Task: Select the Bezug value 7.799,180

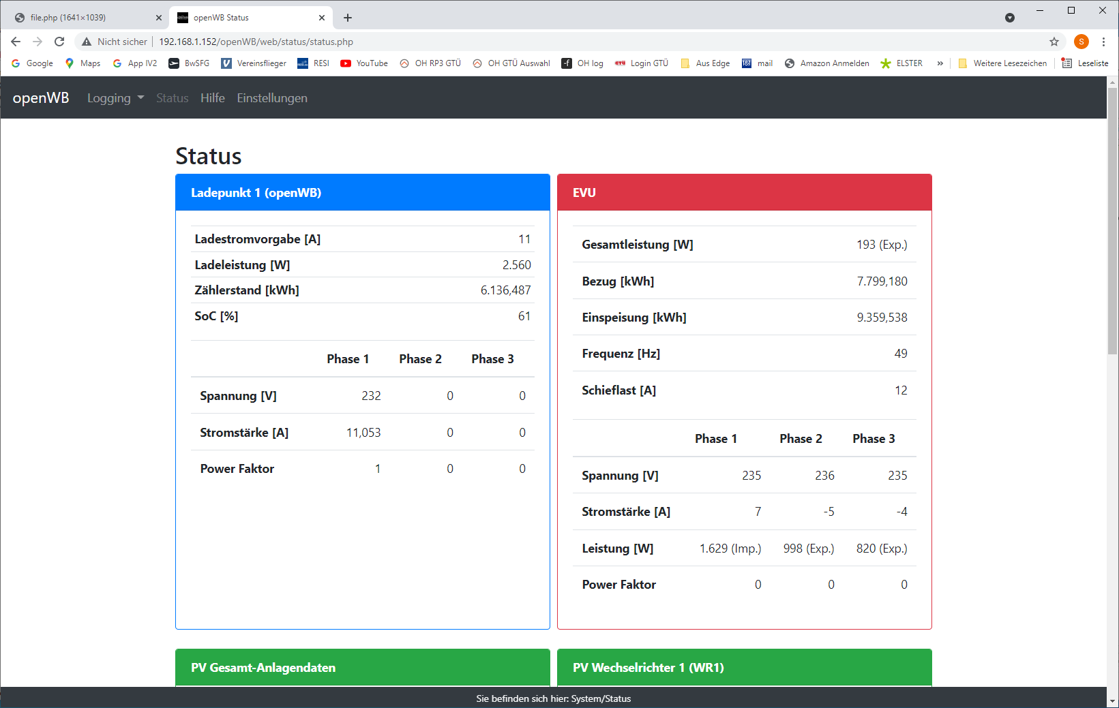Action: pyautogui.click(x=882, y=281)
